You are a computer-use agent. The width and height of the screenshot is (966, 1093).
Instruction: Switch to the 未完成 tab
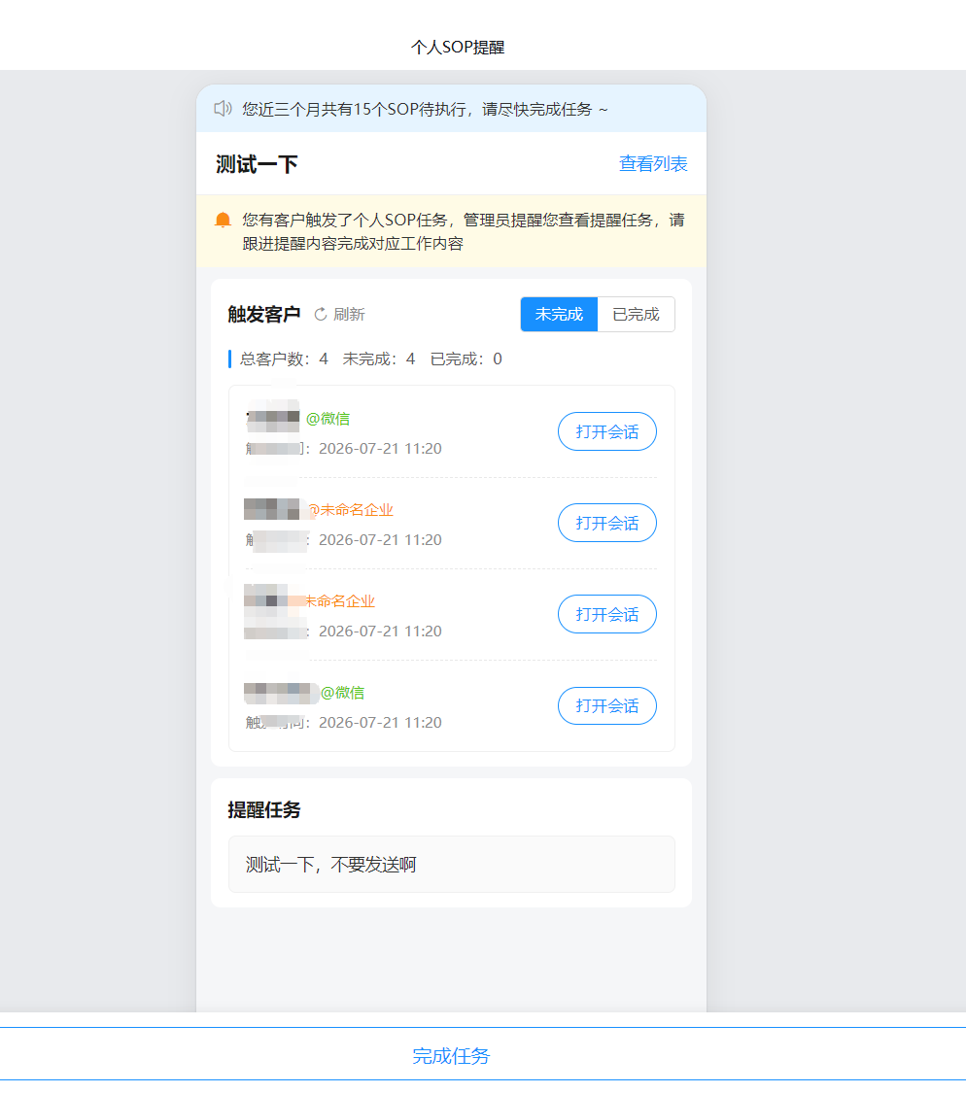pos(559,315)
